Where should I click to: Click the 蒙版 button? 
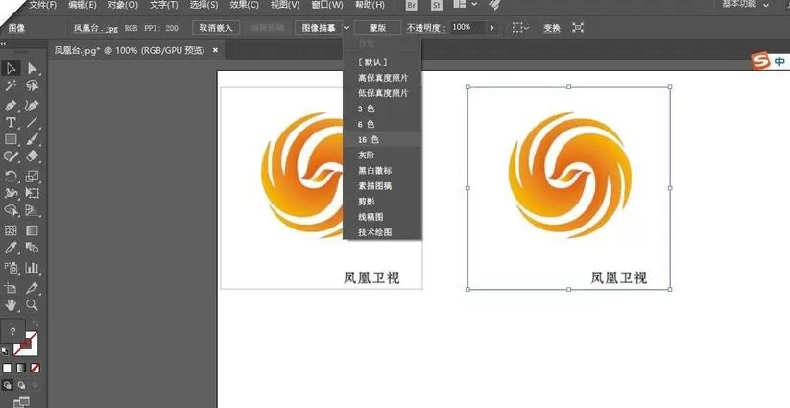point(378,28)
